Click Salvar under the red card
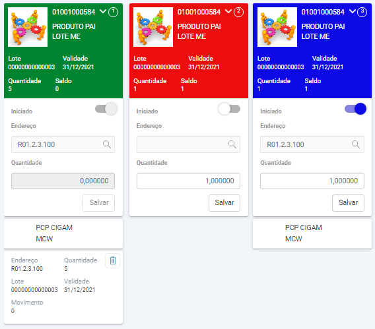 pyautogui.click(x=224, y=203)
